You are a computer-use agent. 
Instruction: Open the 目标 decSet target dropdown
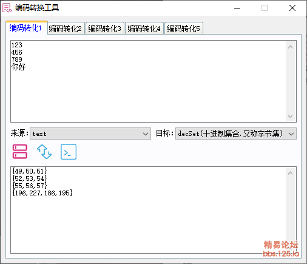click(236, 134)
